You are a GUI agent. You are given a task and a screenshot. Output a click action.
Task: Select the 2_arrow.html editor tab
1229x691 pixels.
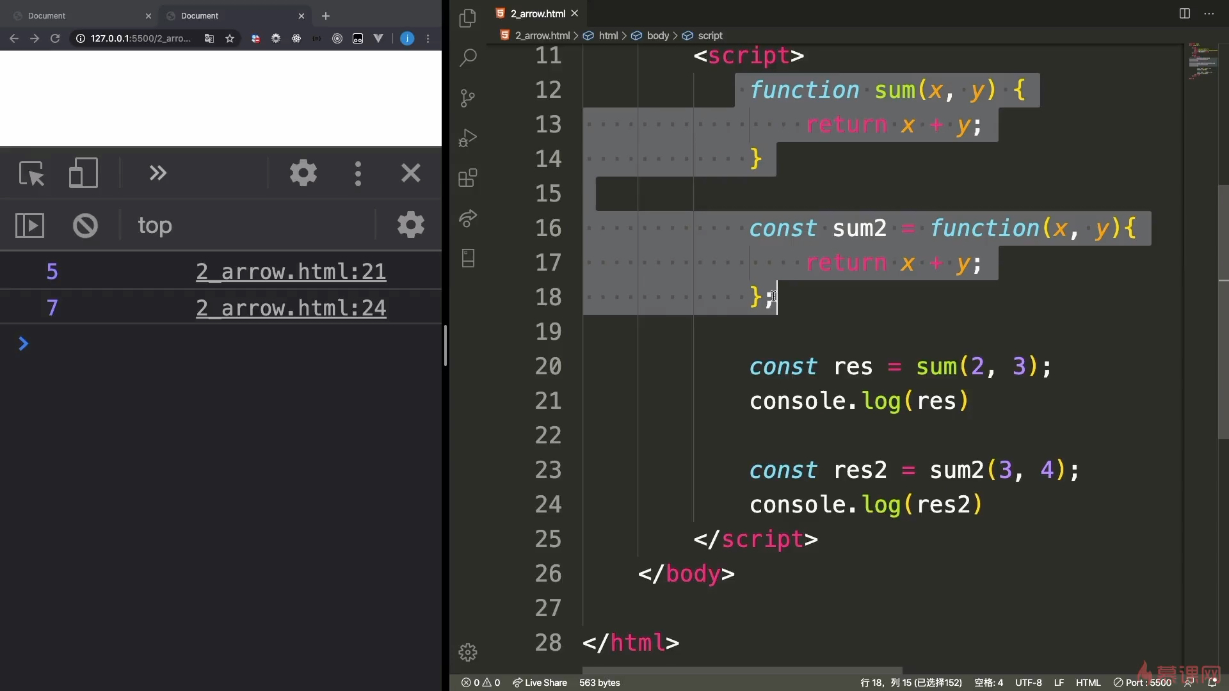tap(536, 13)
